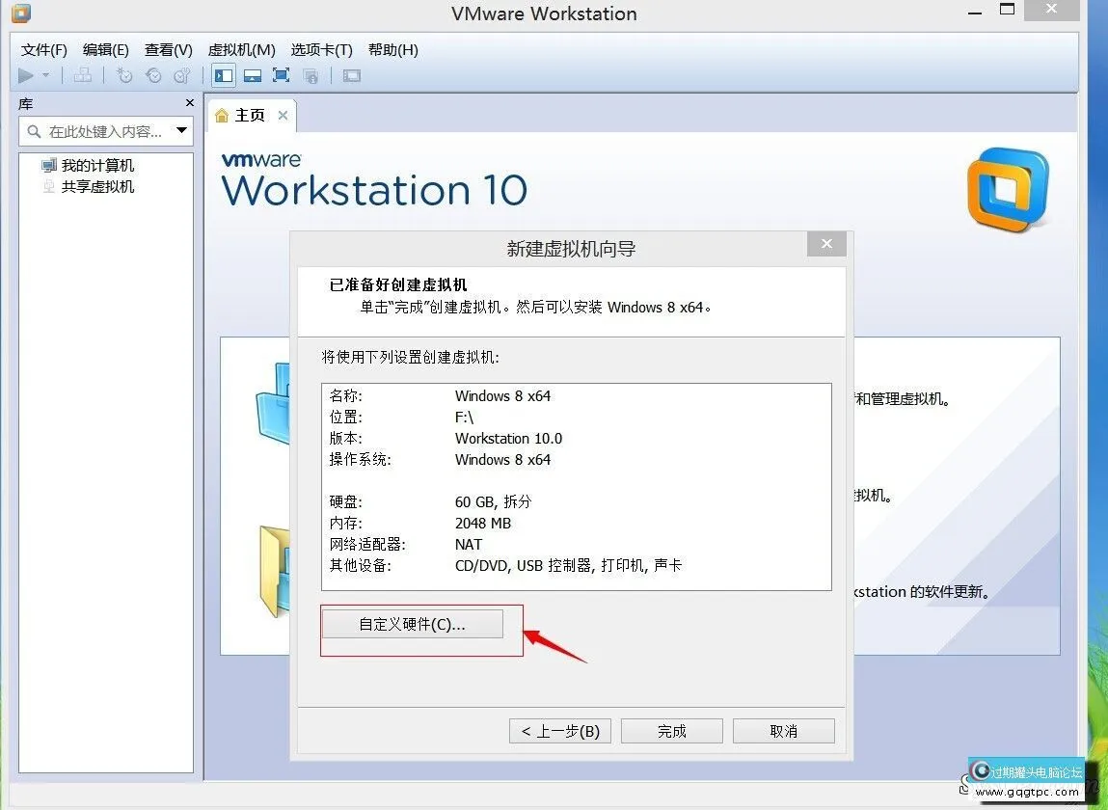1108x810 pixels.
Task: Open the power options dropdown arrow
Action: pos(45,75)
